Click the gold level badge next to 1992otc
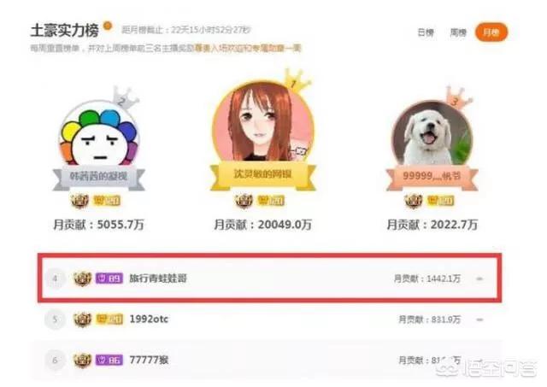547x387 pixels. [x=109, y=319]
